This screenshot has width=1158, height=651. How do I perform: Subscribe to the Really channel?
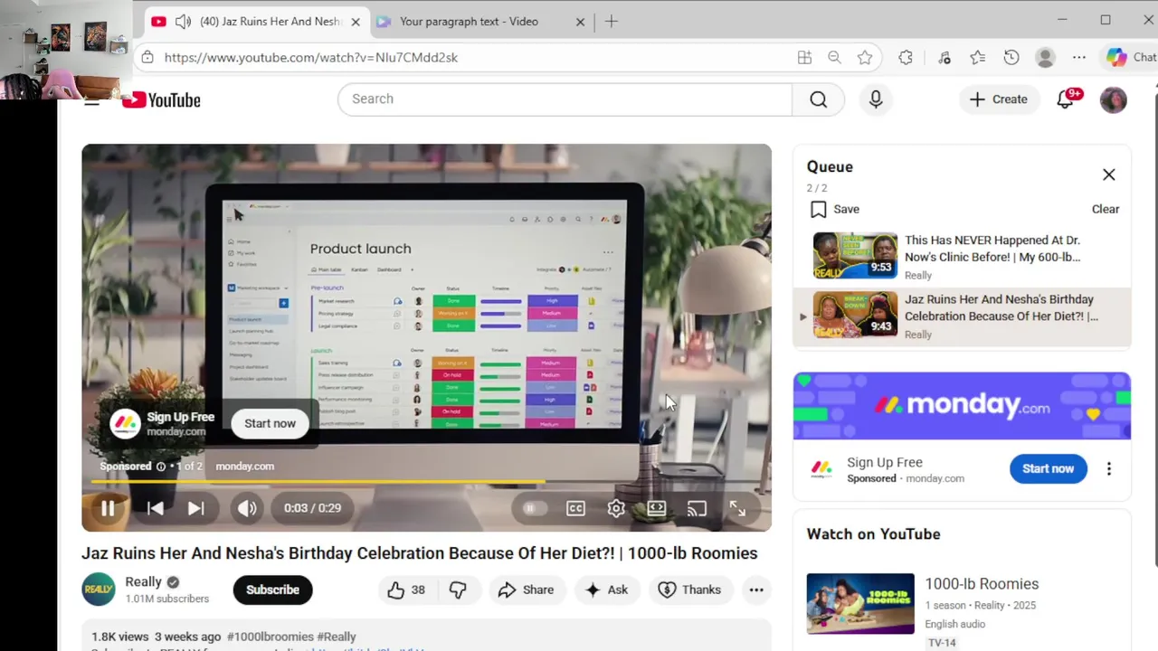click(x=272, y=590)
